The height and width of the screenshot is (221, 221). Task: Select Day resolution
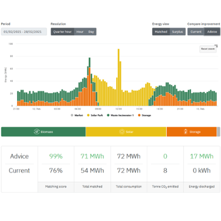91,32
